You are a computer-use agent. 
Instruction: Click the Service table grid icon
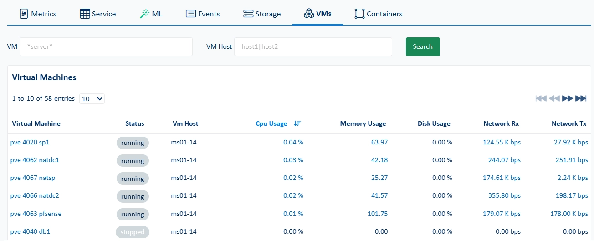(85, 14)
